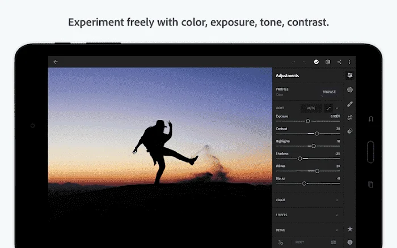The image size is (397, 248).
Task: Open the selective edits circle icon
Action: point(350,89)
